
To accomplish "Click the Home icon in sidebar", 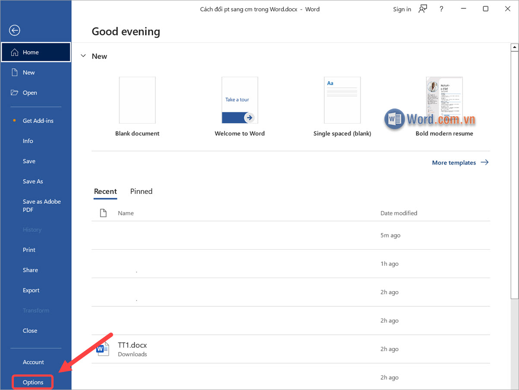I will coord(15,52).
